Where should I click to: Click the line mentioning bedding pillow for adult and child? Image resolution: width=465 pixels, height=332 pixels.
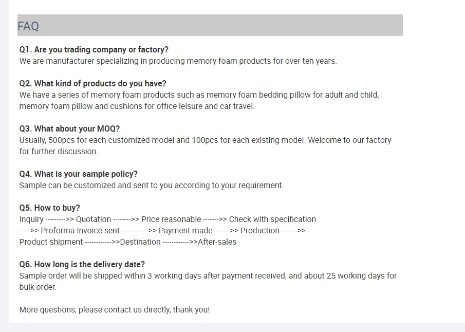pyautogui.click(x=199, y=95)
